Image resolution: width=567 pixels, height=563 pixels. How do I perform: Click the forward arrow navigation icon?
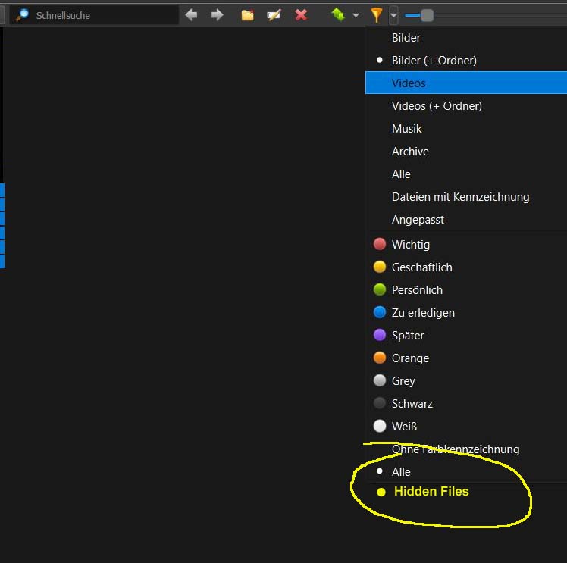[x=218, y=14]
